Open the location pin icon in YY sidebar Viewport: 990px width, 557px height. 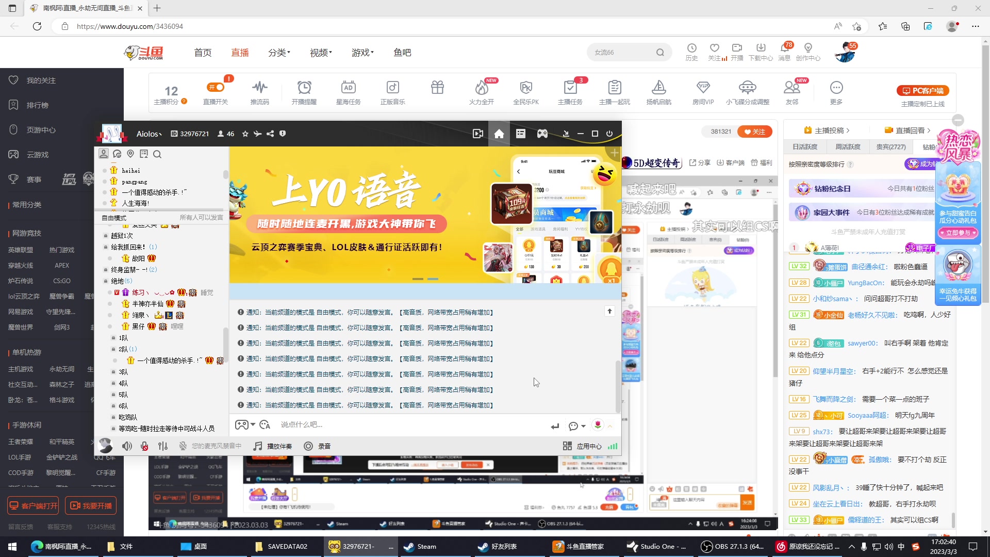click(130, 154)
